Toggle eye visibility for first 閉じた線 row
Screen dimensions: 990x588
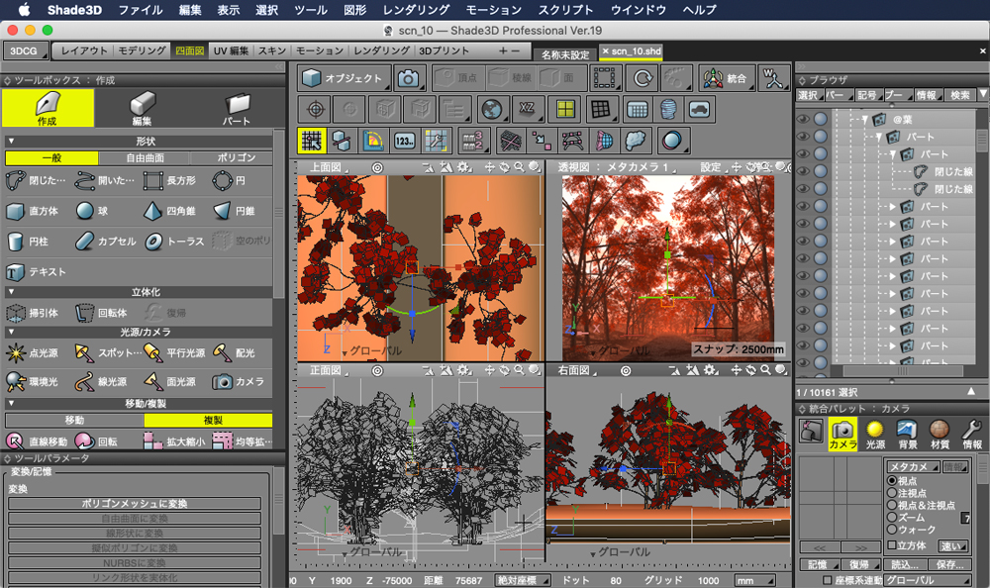(803, 171)
